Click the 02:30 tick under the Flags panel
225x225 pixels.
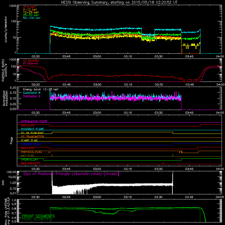point(36,169)
